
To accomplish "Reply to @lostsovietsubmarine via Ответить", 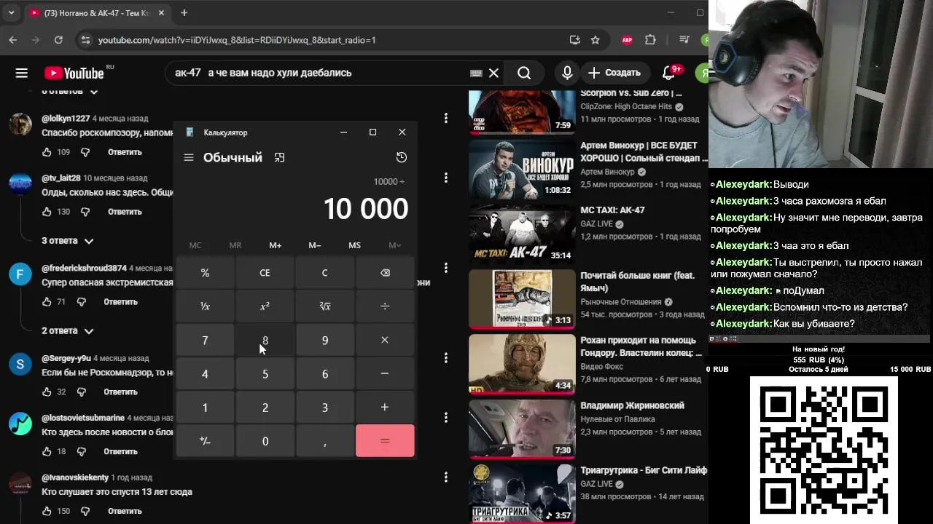I will click(120, 451).
